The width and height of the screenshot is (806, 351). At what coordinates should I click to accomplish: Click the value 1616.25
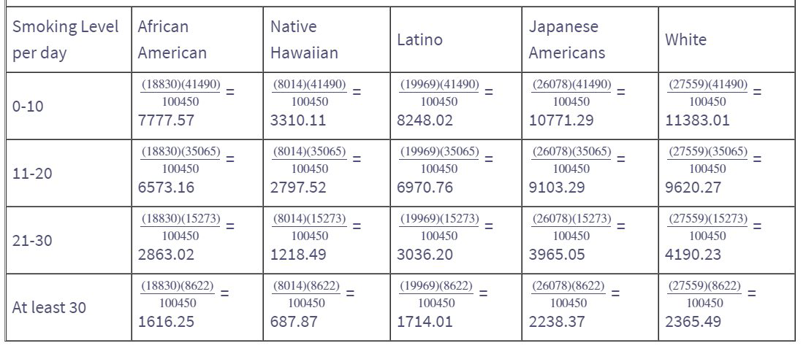[166, 322]
